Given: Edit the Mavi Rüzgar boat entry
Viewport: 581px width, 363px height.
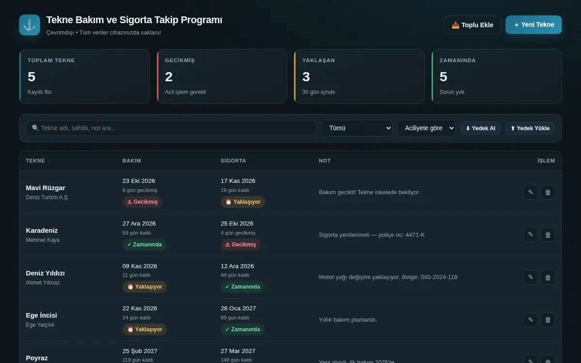Looking at the screenshot, I should (530, 192).
